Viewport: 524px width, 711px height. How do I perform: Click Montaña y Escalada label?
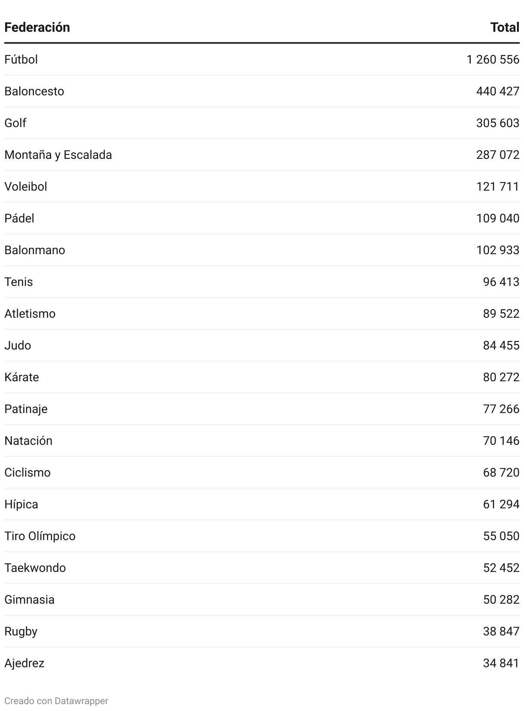[58, 155]
